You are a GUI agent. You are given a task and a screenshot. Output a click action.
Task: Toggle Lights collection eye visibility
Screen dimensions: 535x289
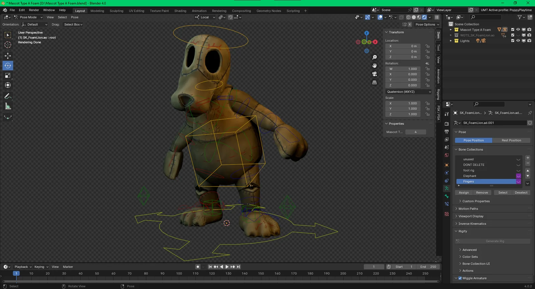click(x=518, y=41)
